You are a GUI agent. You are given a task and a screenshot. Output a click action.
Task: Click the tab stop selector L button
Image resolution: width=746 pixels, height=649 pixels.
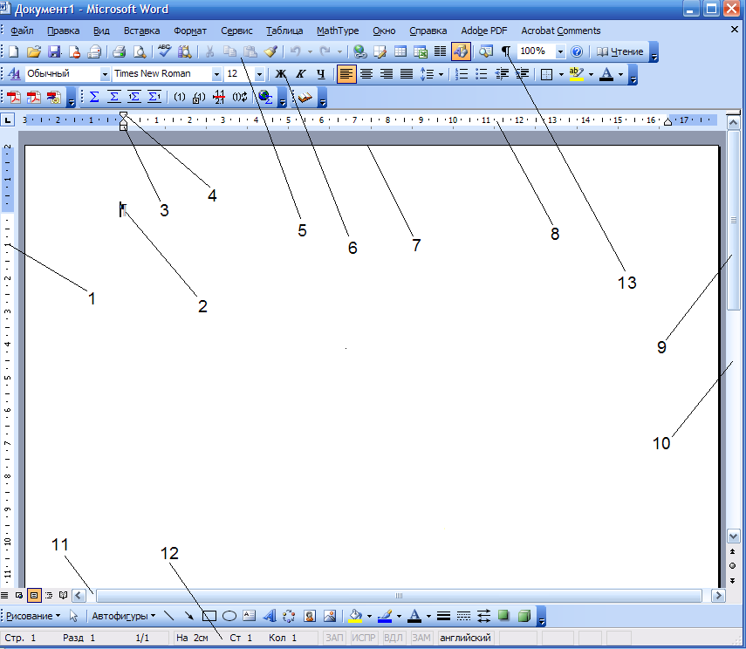pyautogui.click(x=7, y=120)
